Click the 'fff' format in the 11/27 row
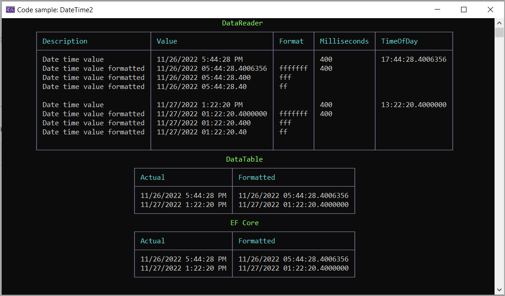The image size is (505, 296). pyautogui.click(x=285, y=123)
